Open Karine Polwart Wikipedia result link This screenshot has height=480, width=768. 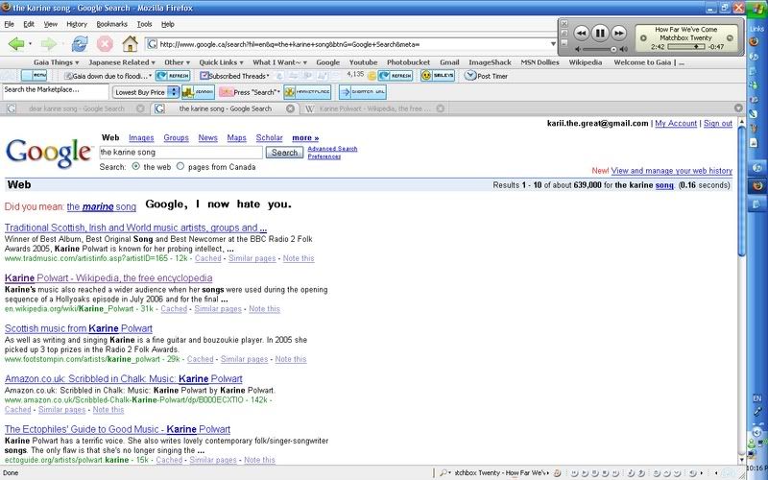[x=108, y=278]
